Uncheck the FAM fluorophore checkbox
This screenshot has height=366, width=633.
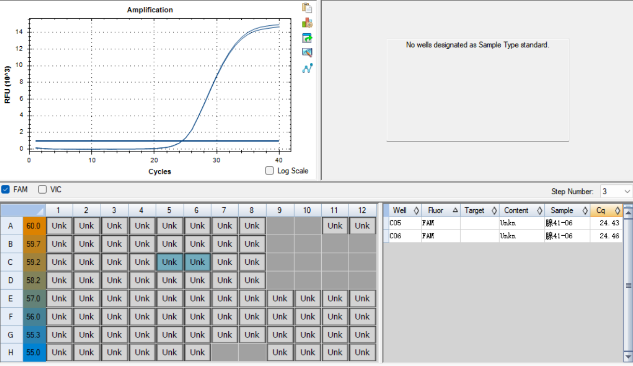pyautogui.click(x=6, y=189)
